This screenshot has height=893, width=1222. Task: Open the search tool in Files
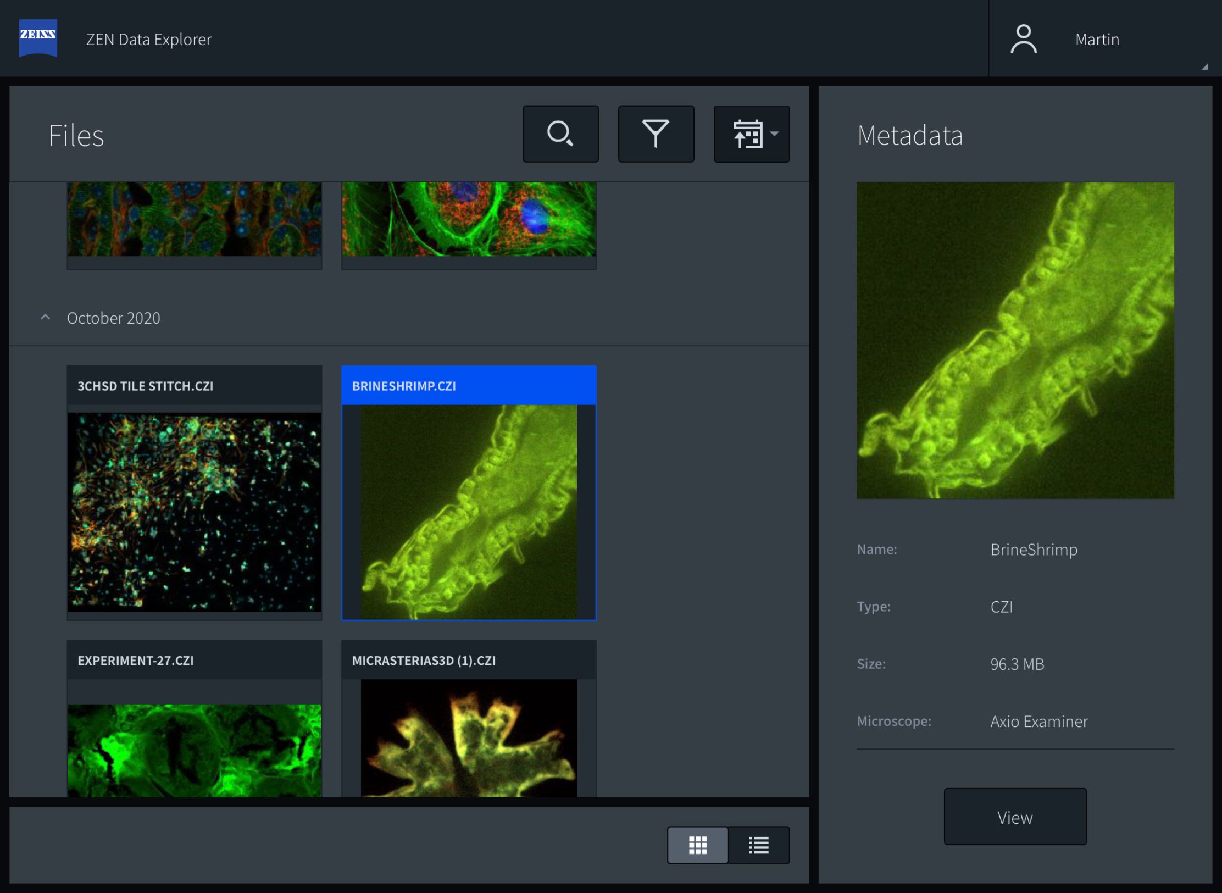click(560, 134)
